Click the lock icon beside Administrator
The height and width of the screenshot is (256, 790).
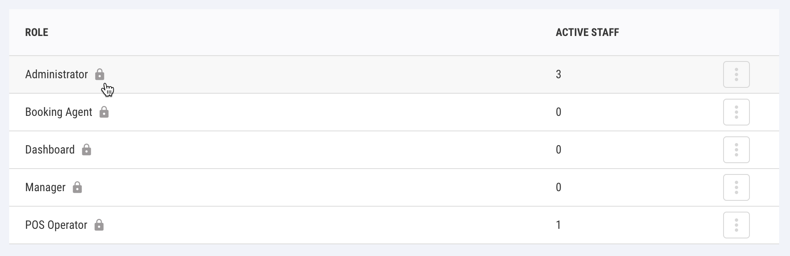coord(99,74)
